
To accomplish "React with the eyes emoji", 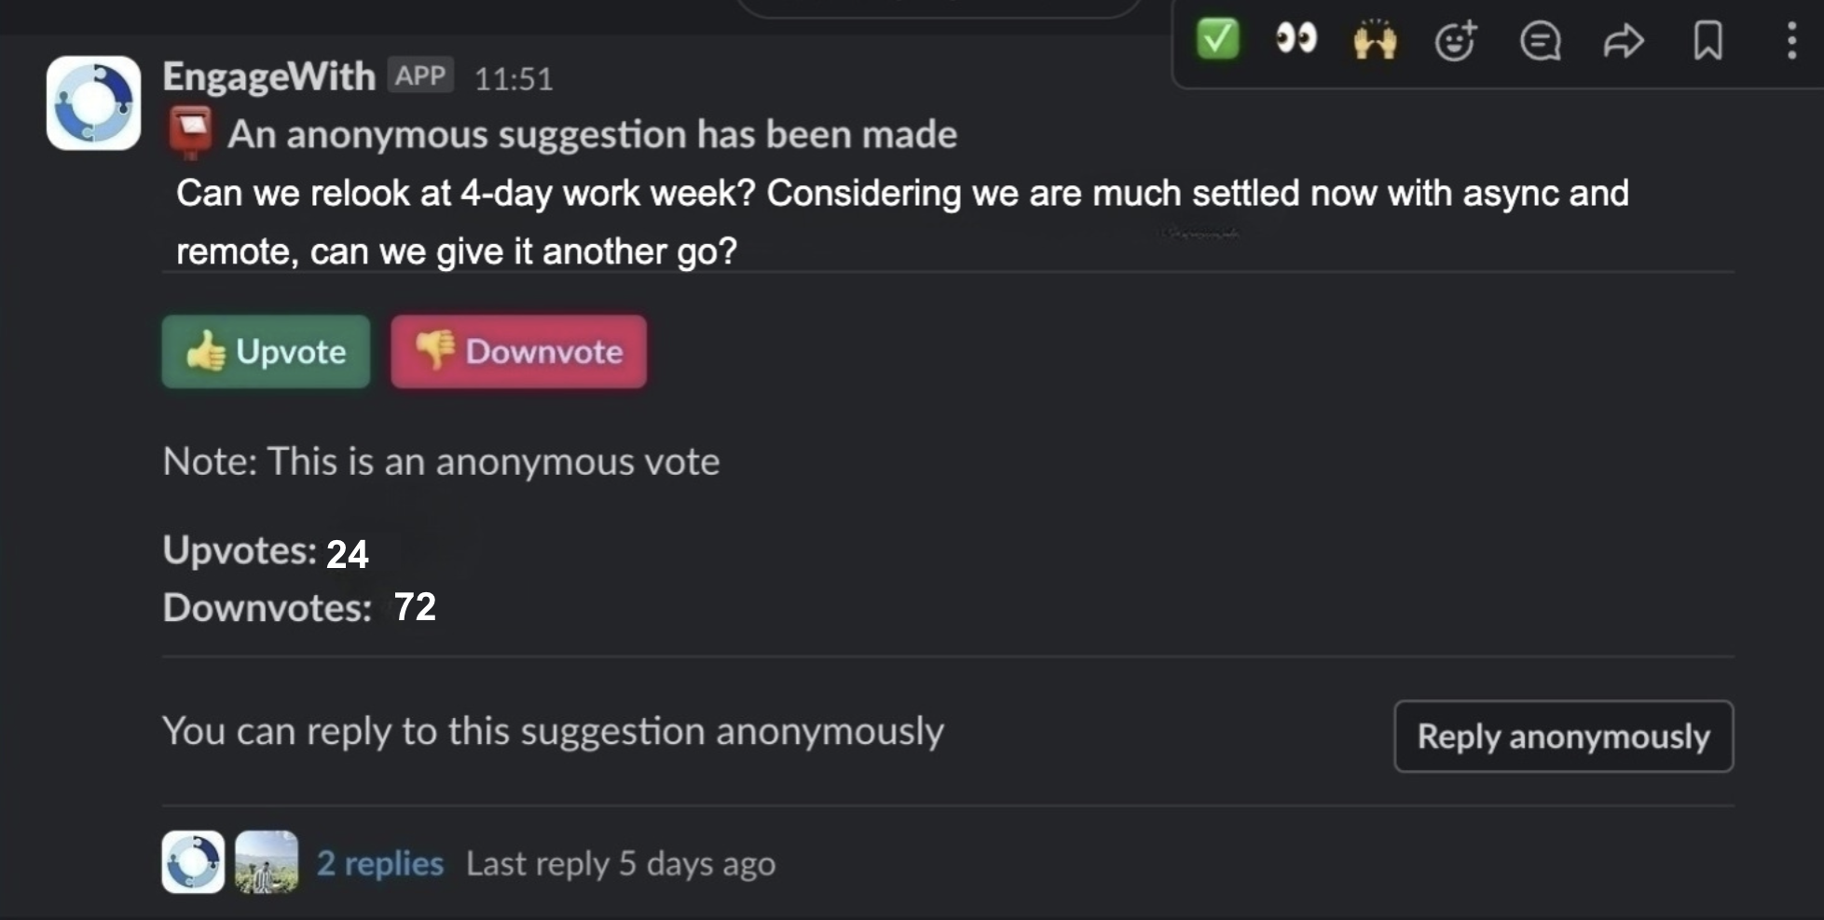I will point(1296,40).
